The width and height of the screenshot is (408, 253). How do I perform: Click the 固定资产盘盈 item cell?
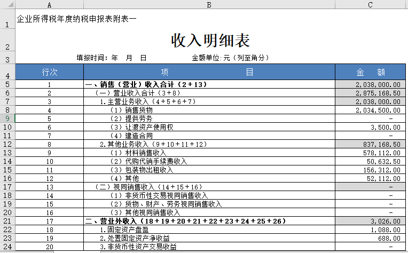(209, 230)
